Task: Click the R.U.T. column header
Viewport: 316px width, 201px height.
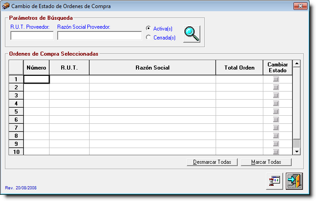Action: pyautogui.click(x=69, y=68)
